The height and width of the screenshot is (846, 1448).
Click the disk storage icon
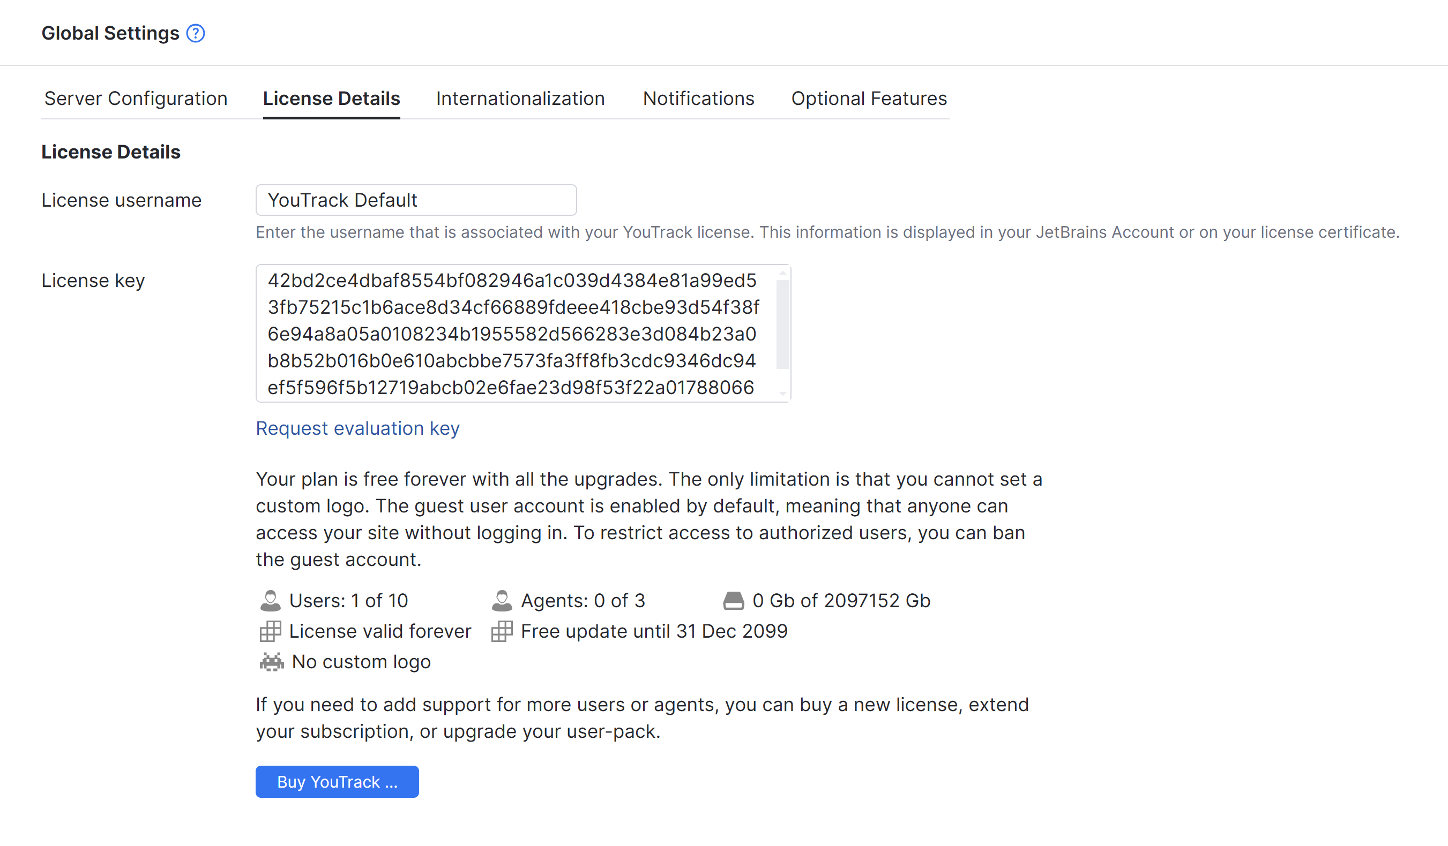tap(733, 600)
